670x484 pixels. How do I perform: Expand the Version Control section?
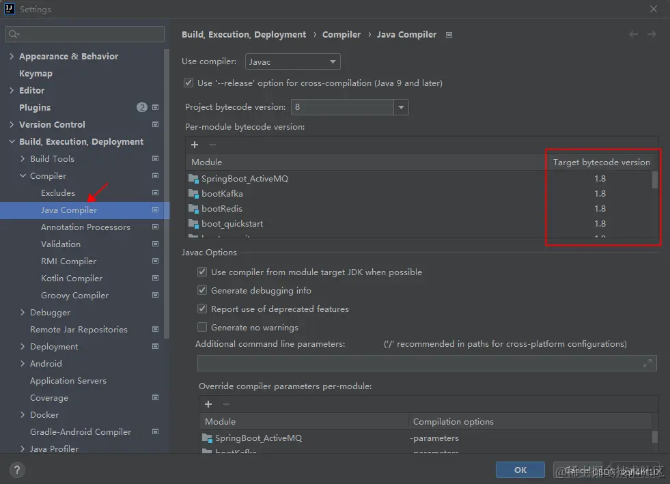coord(12,124)
